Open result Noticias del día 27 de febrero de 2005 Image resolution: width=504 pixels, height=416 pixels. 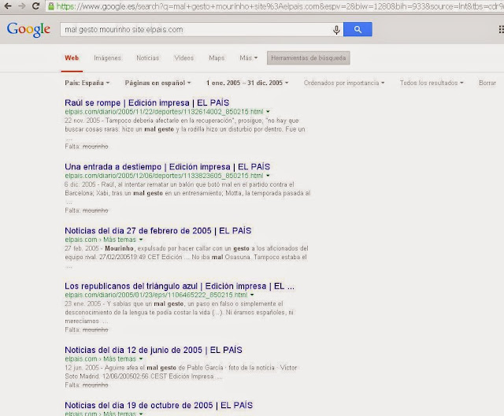157,231
